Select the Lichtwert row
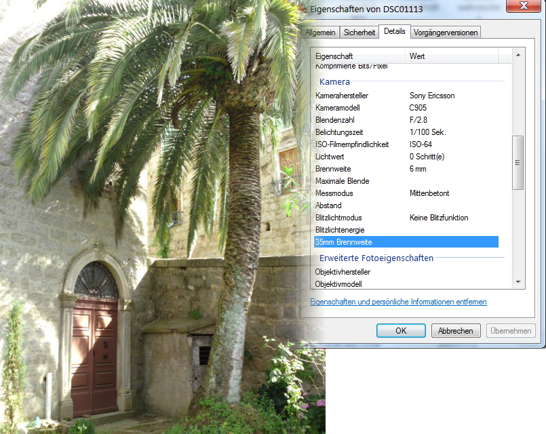 pyautogui.click(x=406, y=156)
